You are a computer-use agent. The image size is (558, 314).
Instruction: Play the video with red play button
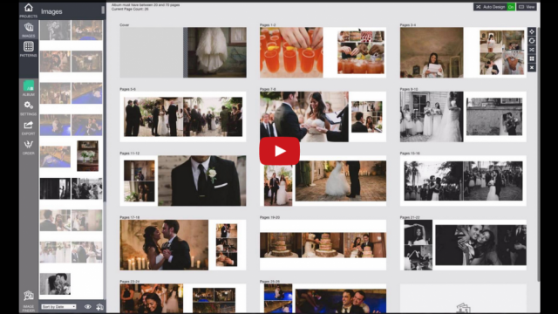tap(279, 151)
